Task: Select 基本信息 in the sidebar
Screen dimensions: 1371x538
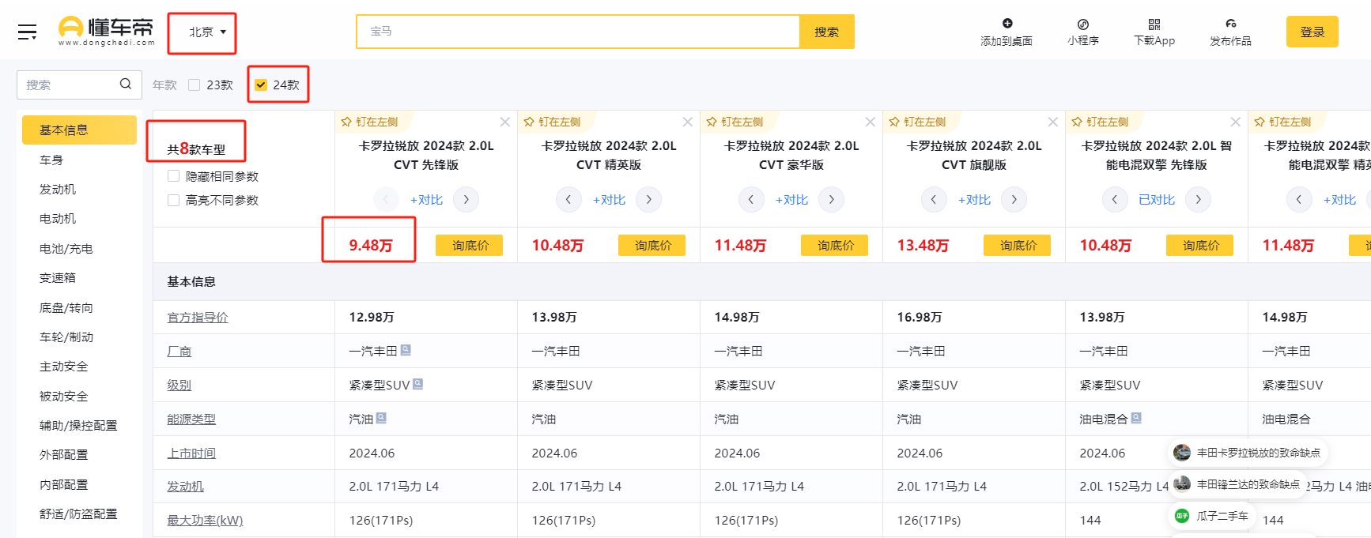Action: click(x=79, y=130)
